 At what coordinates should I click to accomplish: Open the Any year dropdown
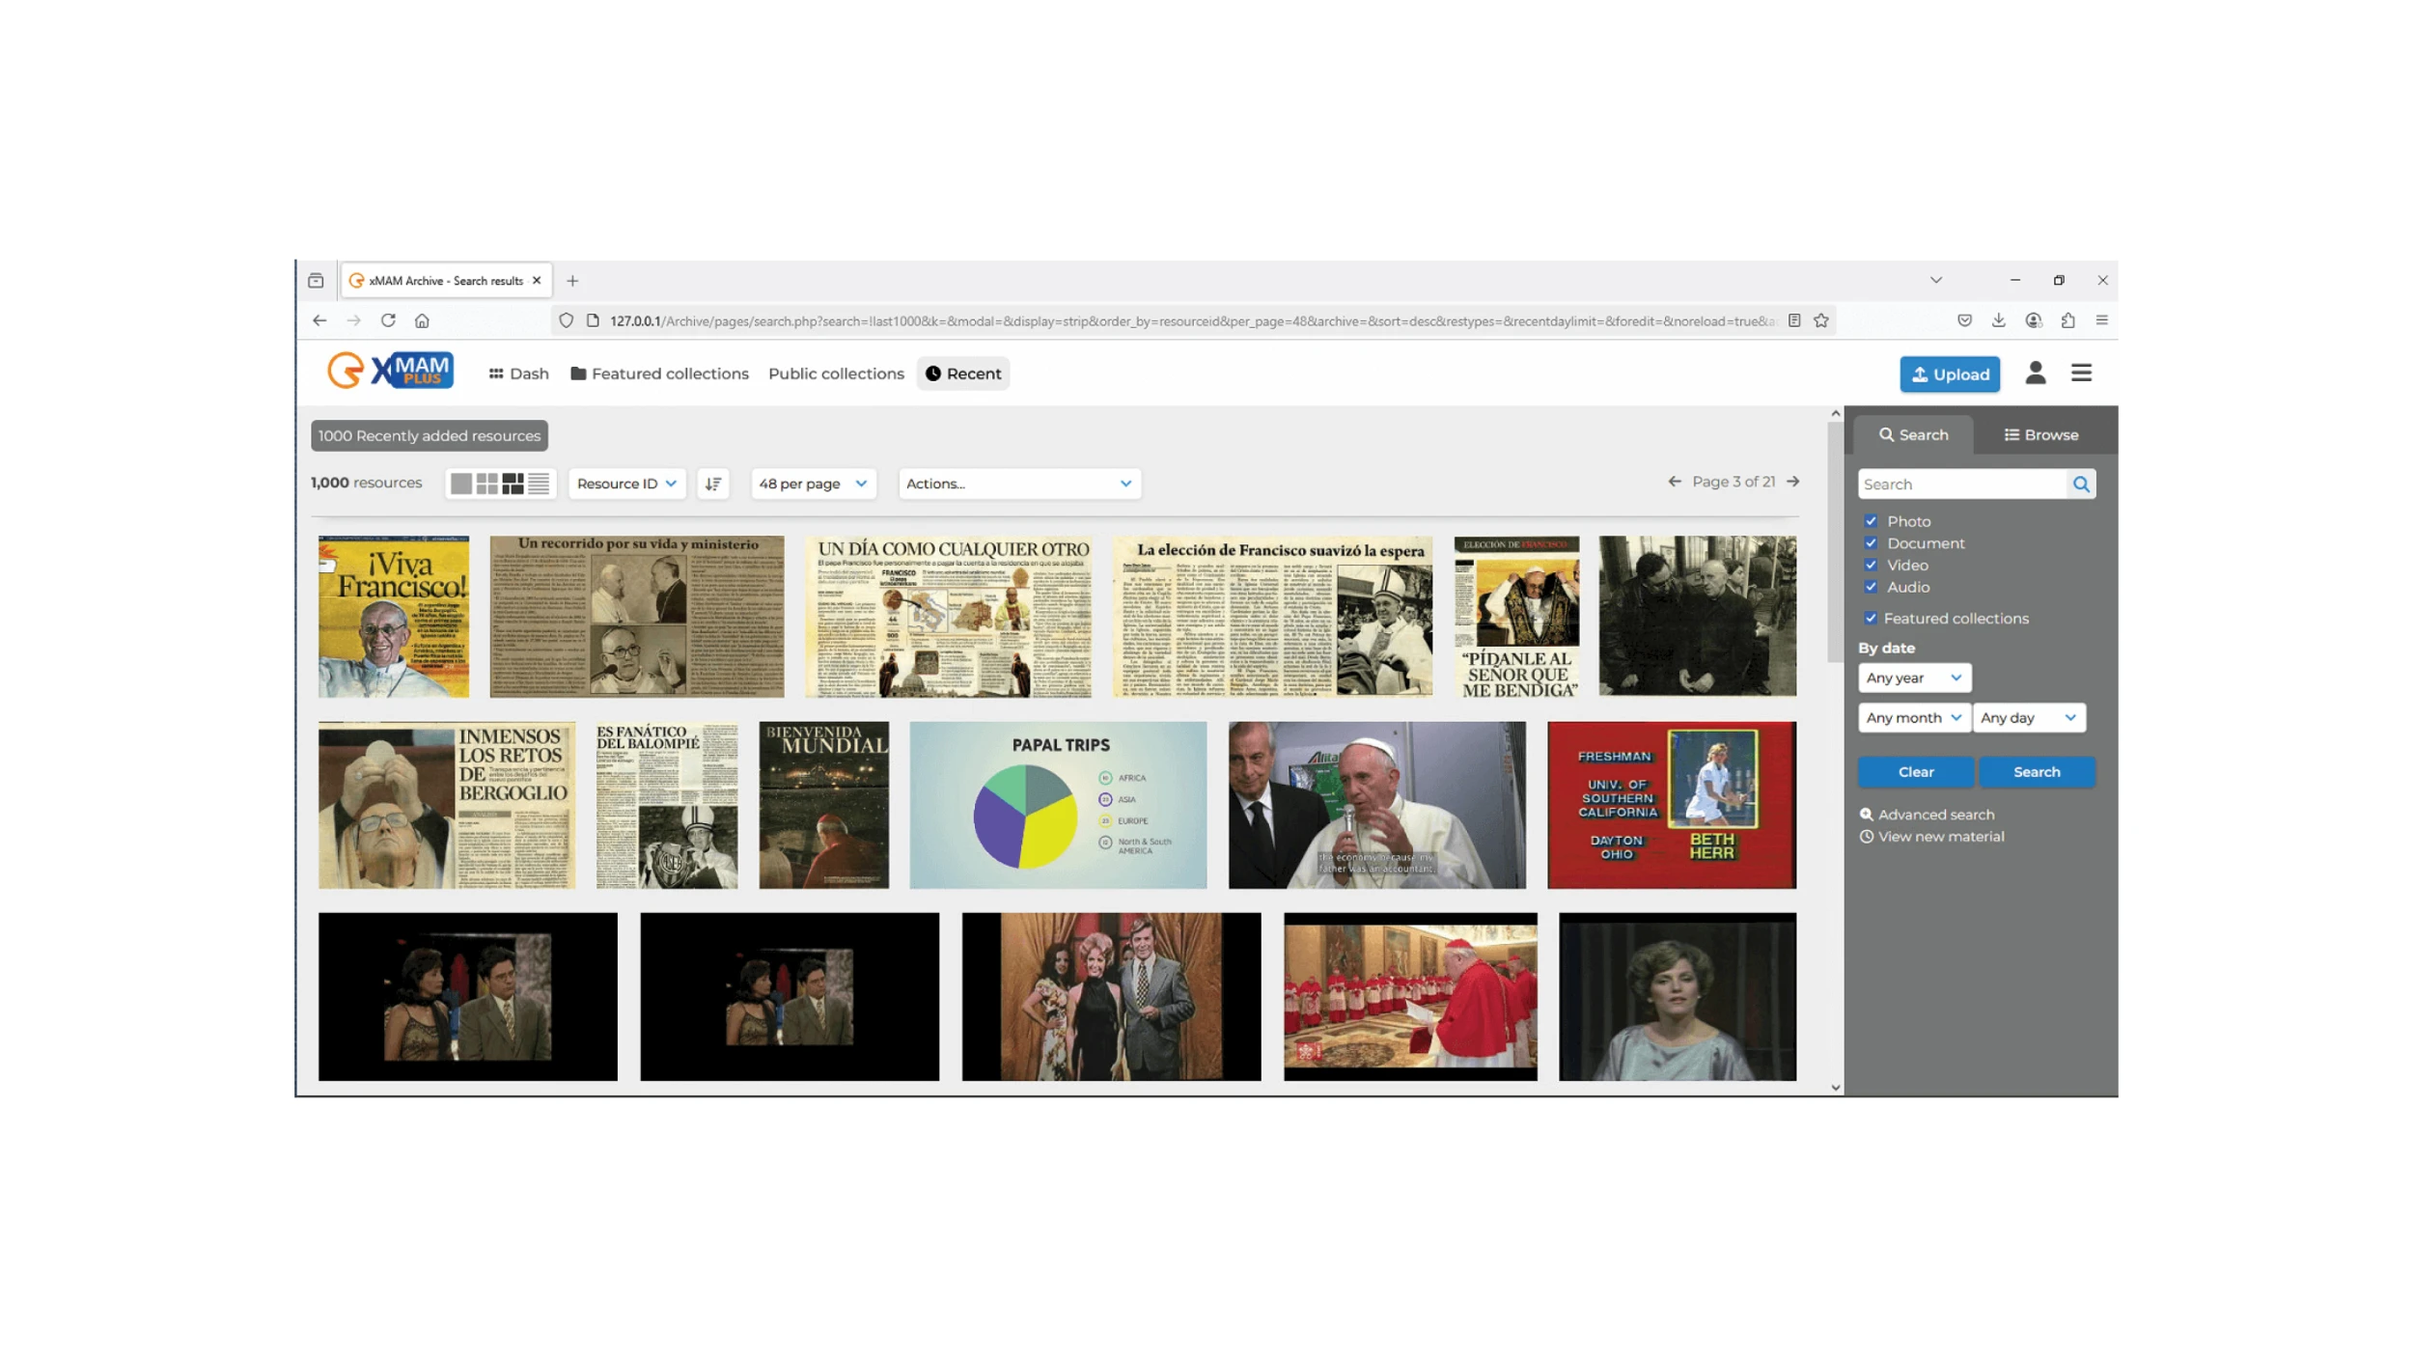pos(1913,678)
